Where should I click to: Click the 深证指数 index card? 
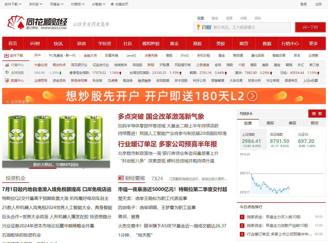[281, 139]
